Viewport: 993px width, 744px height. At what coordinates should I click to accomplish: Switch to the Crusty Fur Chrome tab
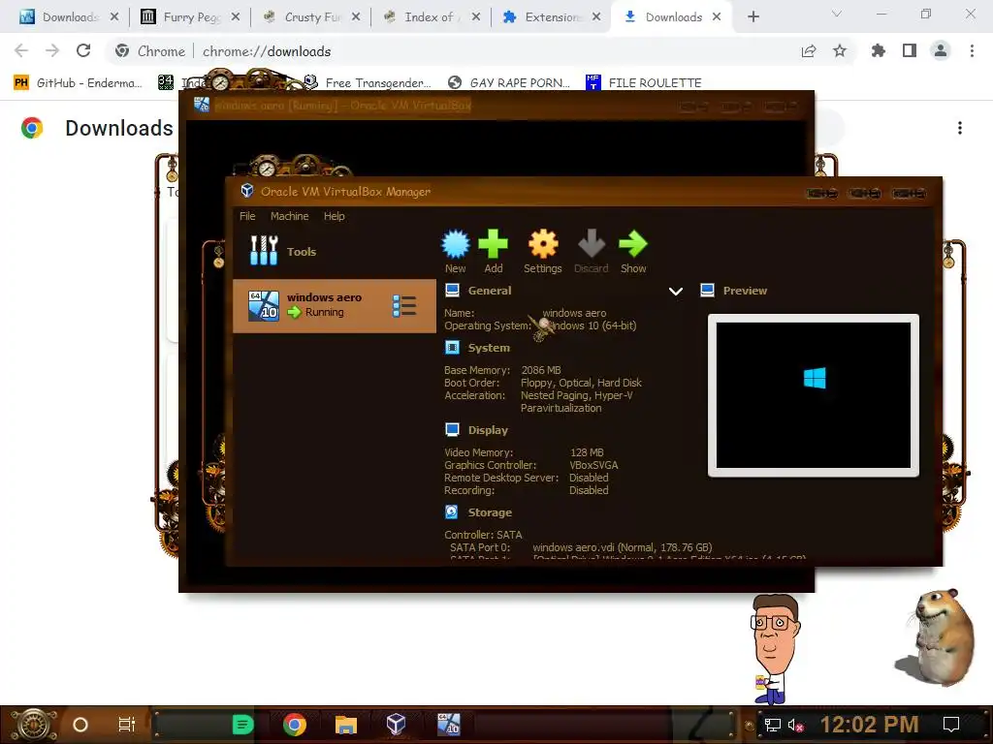[x=312, y=17]
